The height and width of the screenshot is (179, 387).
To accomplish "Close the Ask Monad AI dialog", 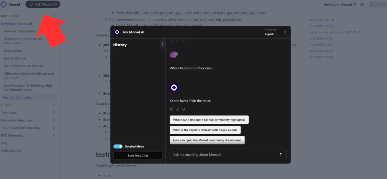I will pos(285,32).
